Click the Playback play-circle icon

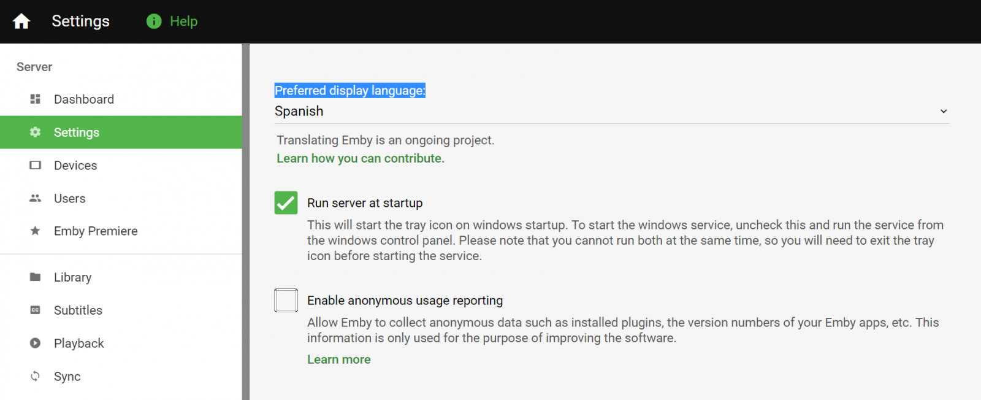pos(36,344)
